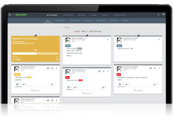
Task: Unpin the Workcell 1112 Part Count card
Action: pyautogui.click(x=36, y=36)
